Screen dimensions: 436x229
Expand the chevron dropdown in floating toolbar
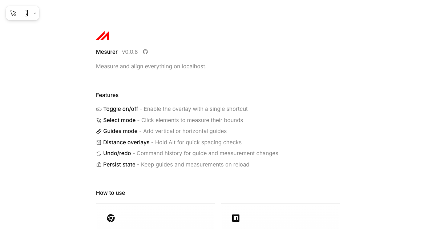(x=35, y=13)
